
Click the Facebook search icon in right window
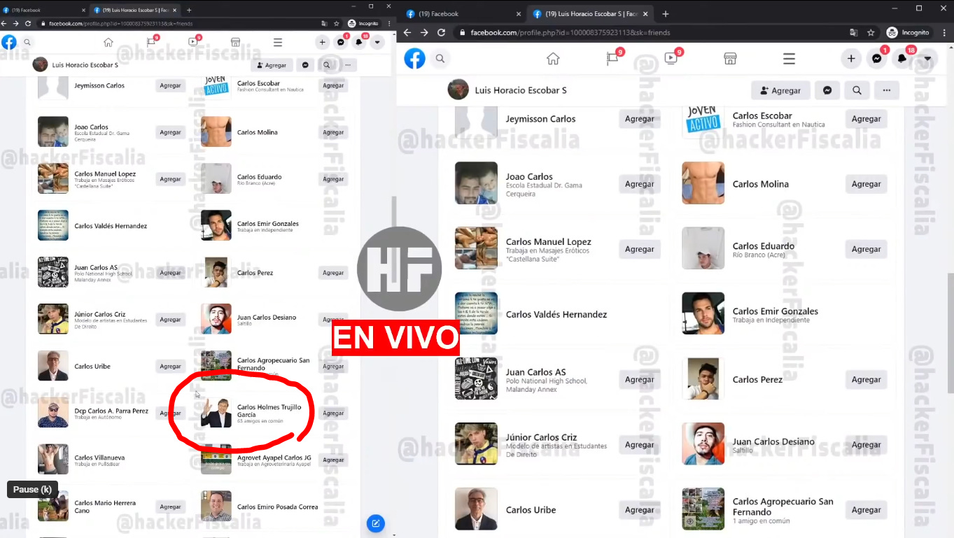[440, 59]
